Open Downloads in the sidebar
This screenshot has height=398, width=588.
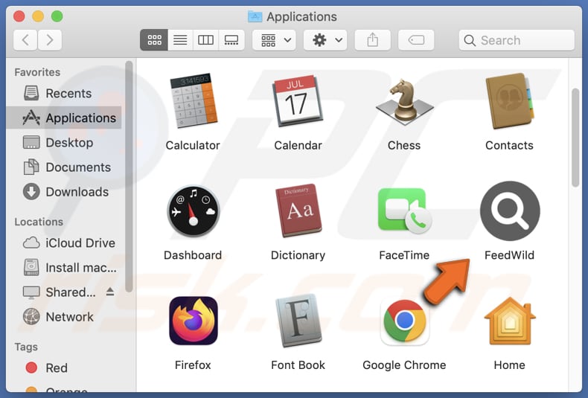pos(64,192)
